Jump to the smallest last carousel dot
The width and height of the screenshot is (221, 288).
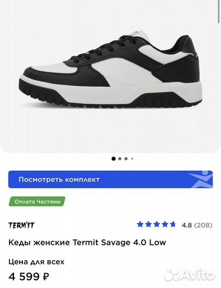point(132,159)
